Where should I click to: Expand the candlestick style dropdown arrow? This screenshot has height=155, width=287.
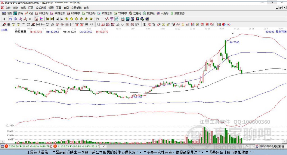(x=33, y=19)
